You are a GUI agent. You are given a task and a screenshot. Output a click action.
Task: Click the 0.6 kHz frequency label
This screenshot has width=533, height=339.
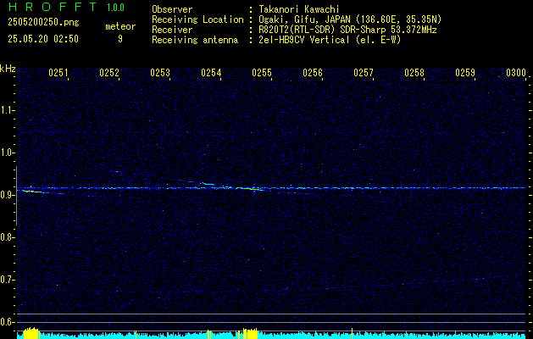pos(7,322)
